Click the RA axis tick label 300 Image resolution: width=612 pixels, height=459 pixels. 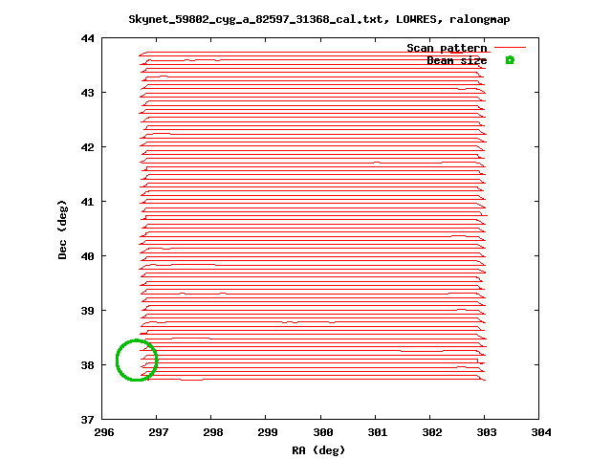click(x=323, y=432)
